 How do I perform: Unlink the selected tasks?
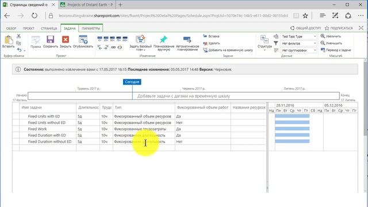(120, 47)
